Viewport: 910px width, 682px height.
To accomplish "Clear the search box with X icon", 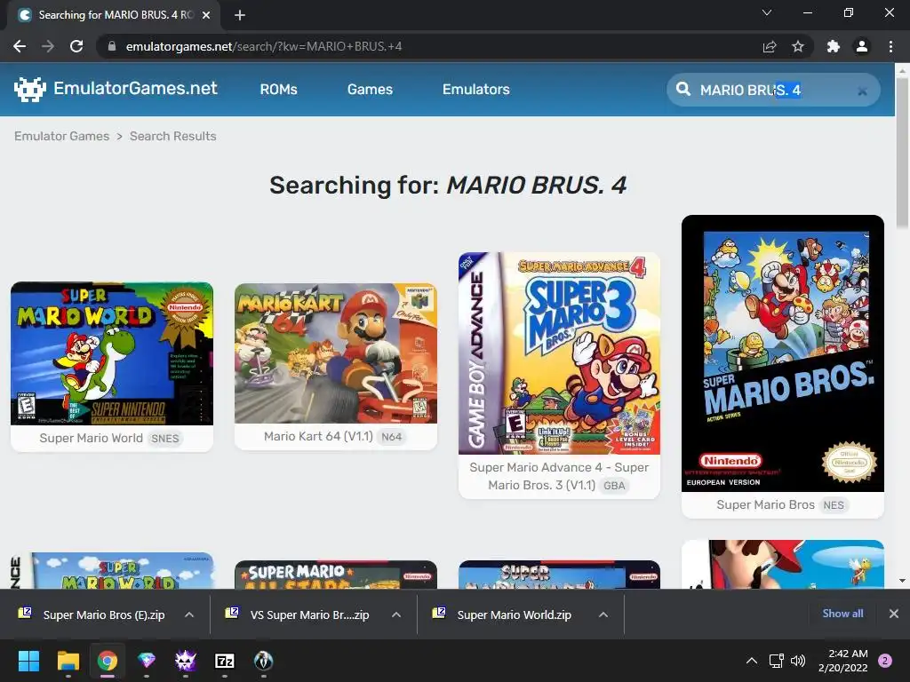I will click(x=862, y=91).
